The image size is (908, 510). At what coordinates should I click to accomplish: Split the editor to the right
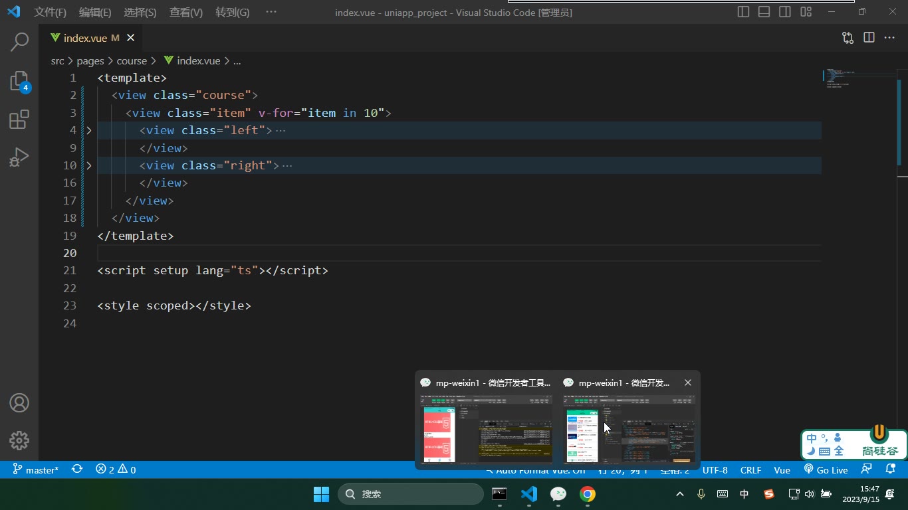(x=869, y=38)
